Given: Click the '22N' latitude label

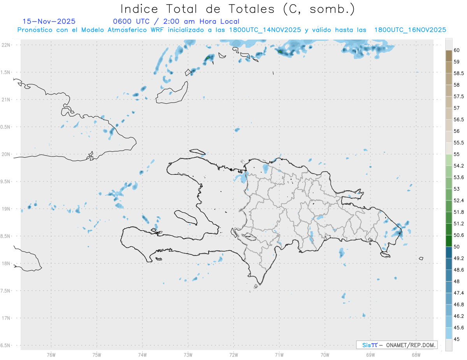Looking at the screenshot, I should (6, 45).
